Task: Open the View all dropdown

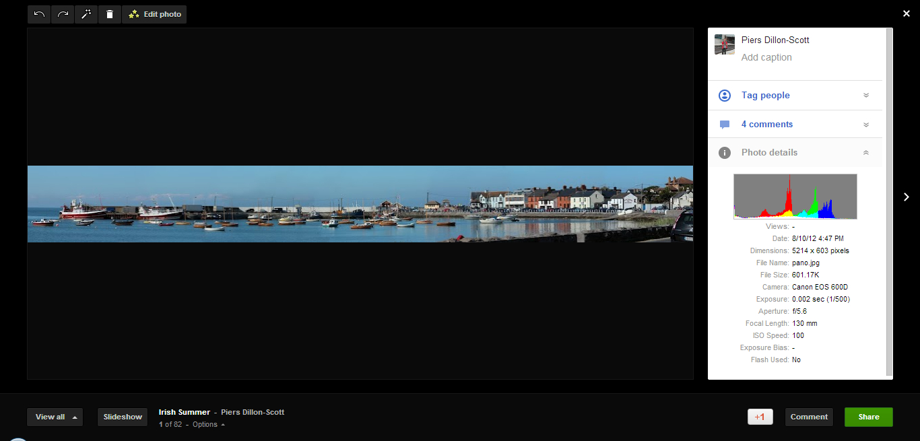Action: coord(55,417)
